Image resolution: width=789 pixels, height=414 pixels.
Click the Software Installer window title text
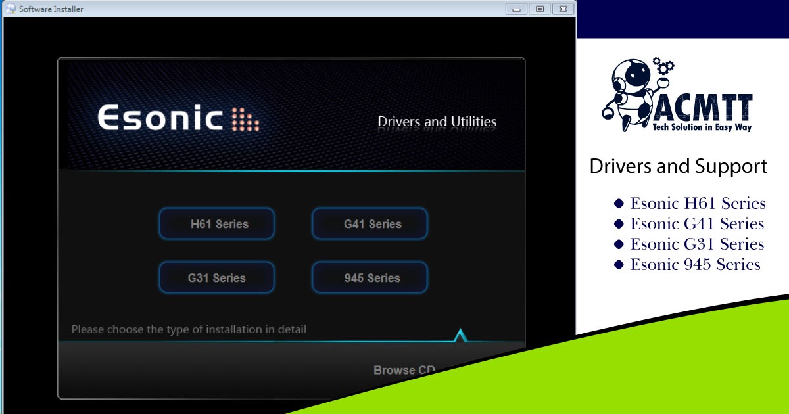point(51,9)
